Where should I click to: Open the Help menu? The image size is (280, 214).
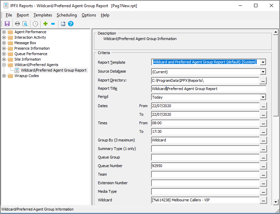pos(105,15)
